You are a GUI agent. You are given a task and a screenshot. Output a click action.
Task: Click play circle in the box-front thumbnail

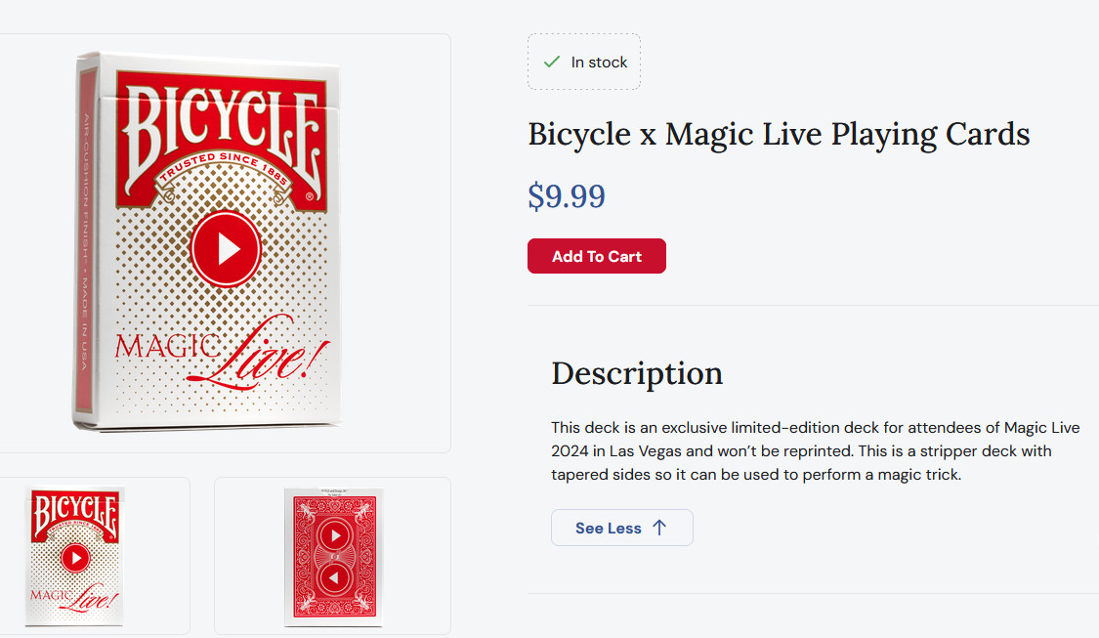click(75, 560)
